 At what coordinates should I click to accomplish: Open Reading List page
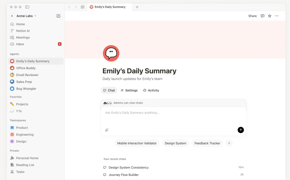click(36, 165)
